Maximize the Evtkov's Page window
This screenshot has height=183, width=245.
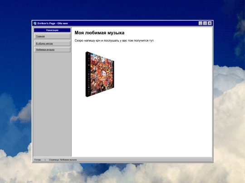tap(205, 23)
